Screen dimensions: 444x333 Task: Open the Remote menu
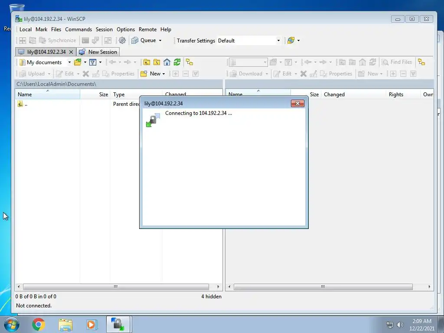(147, 29)
